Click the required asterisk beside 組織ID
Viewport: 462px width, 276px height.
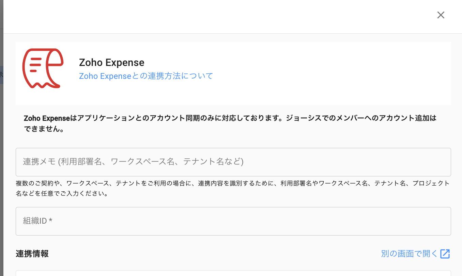click(x=51, y=221)
